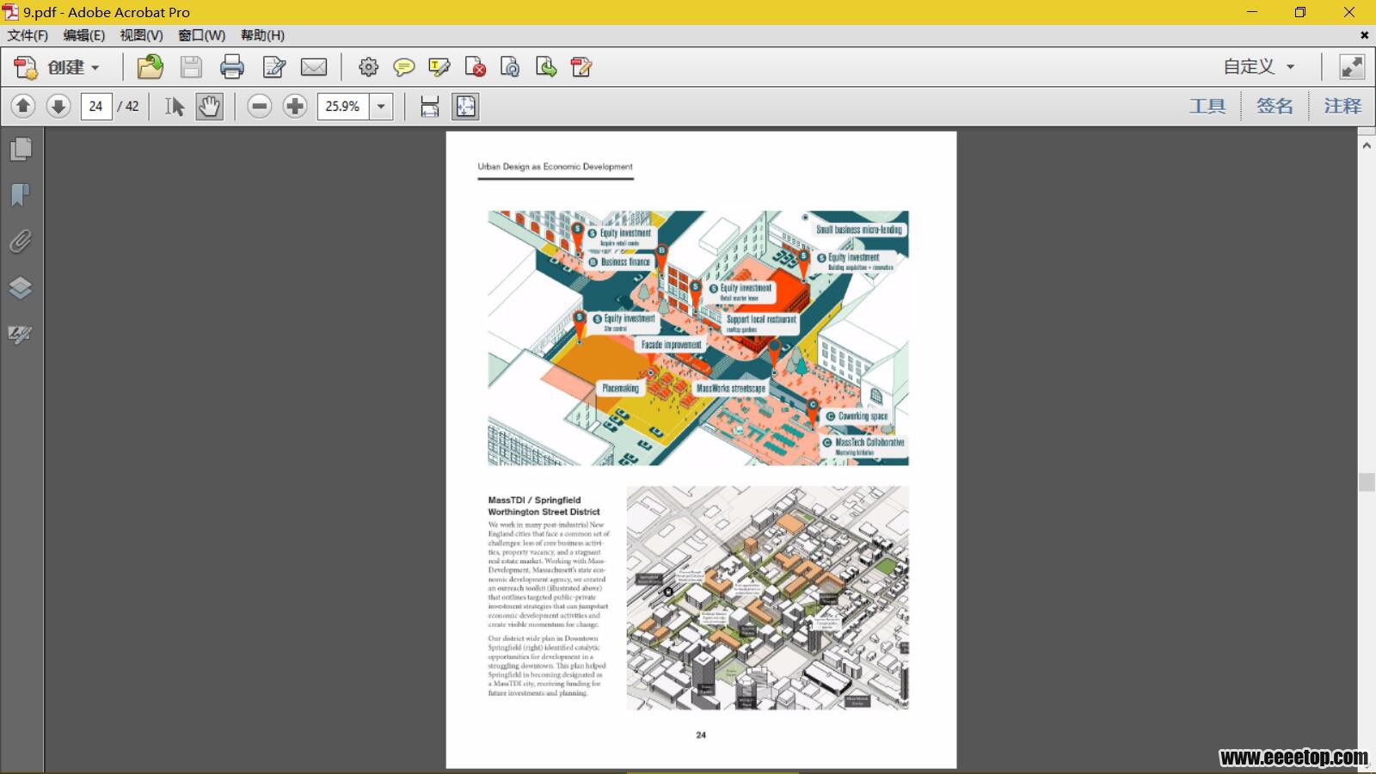
Task: Open the 工具 tools pane
Action: 1207,107
